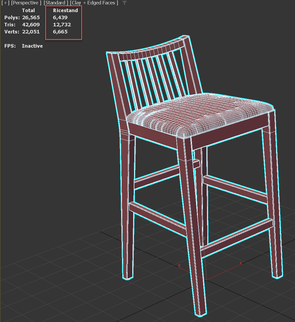Click the red x axis label
The image size is (295, 322).
241,263
